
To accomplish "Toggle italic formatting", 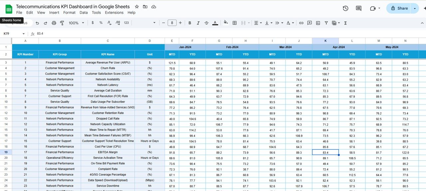I will tap(198, 23).
